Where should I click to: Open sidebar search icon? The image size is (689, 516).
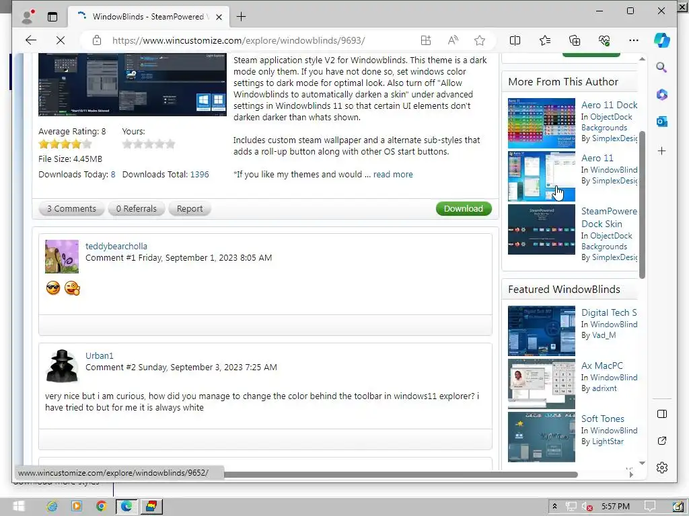tap(662, 67)
